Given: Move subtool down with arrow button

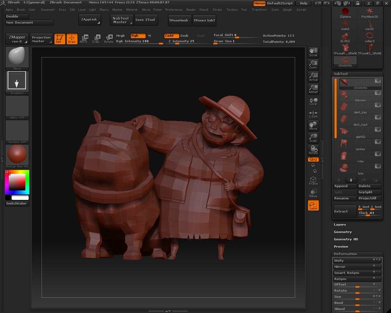Looking at the screenshot, I should [351, 180].
